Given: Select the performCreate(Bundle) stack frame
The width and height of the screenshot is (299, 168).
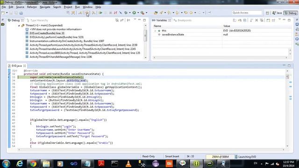Looking at the screenshot, I should click(x=57, y=37).
